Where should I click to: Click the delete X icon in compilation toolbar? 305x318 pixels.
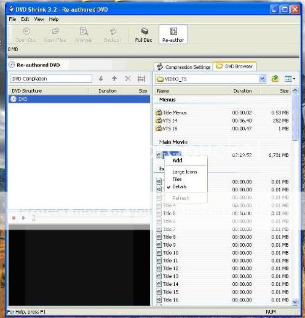click(x=128, y=79)
